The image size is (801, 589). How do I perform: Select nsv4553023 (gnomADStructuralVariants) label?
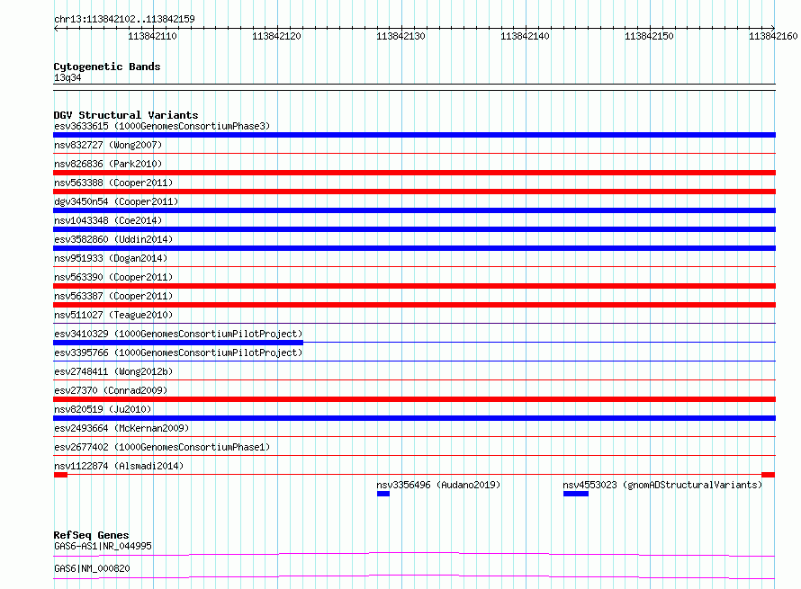tap(662, 485)
